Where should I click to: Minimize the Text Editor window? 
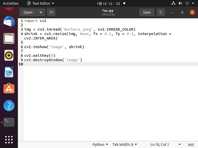coord(172,12)
